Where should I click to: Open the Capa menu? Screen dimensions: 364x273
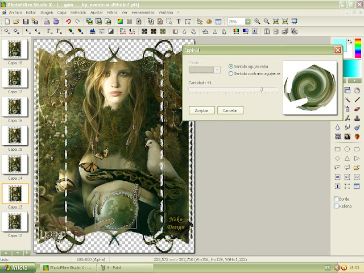pyautogui.click(x=62, y=13)
